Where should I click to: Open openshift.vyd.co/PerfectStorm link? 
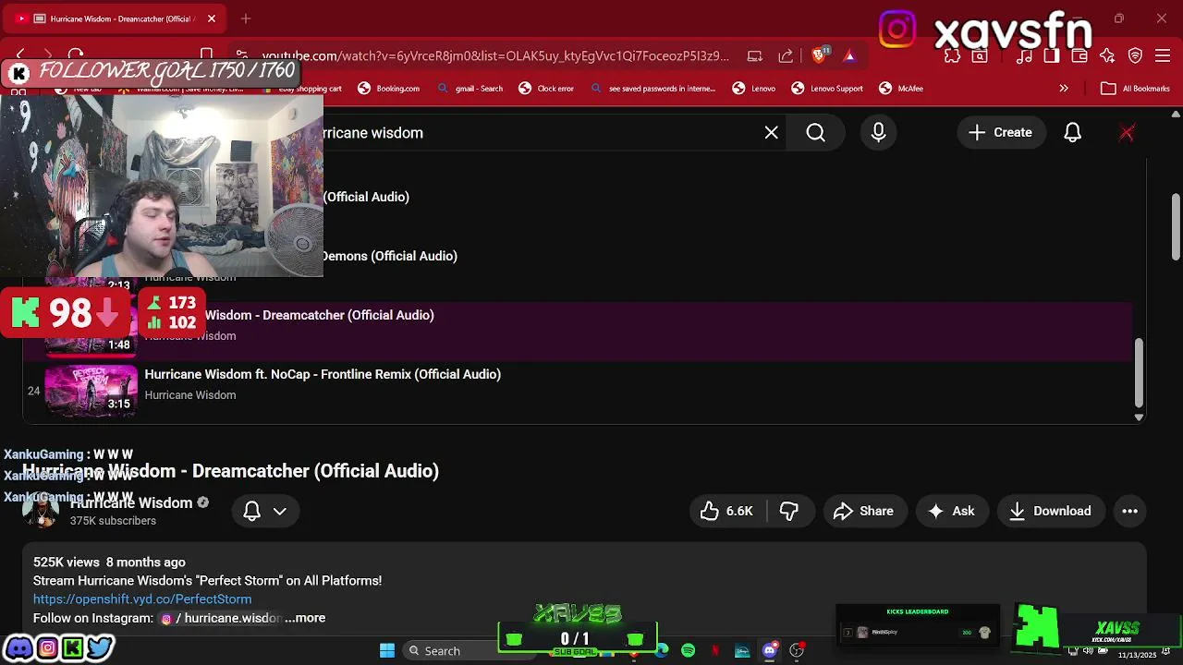point(142,599)
